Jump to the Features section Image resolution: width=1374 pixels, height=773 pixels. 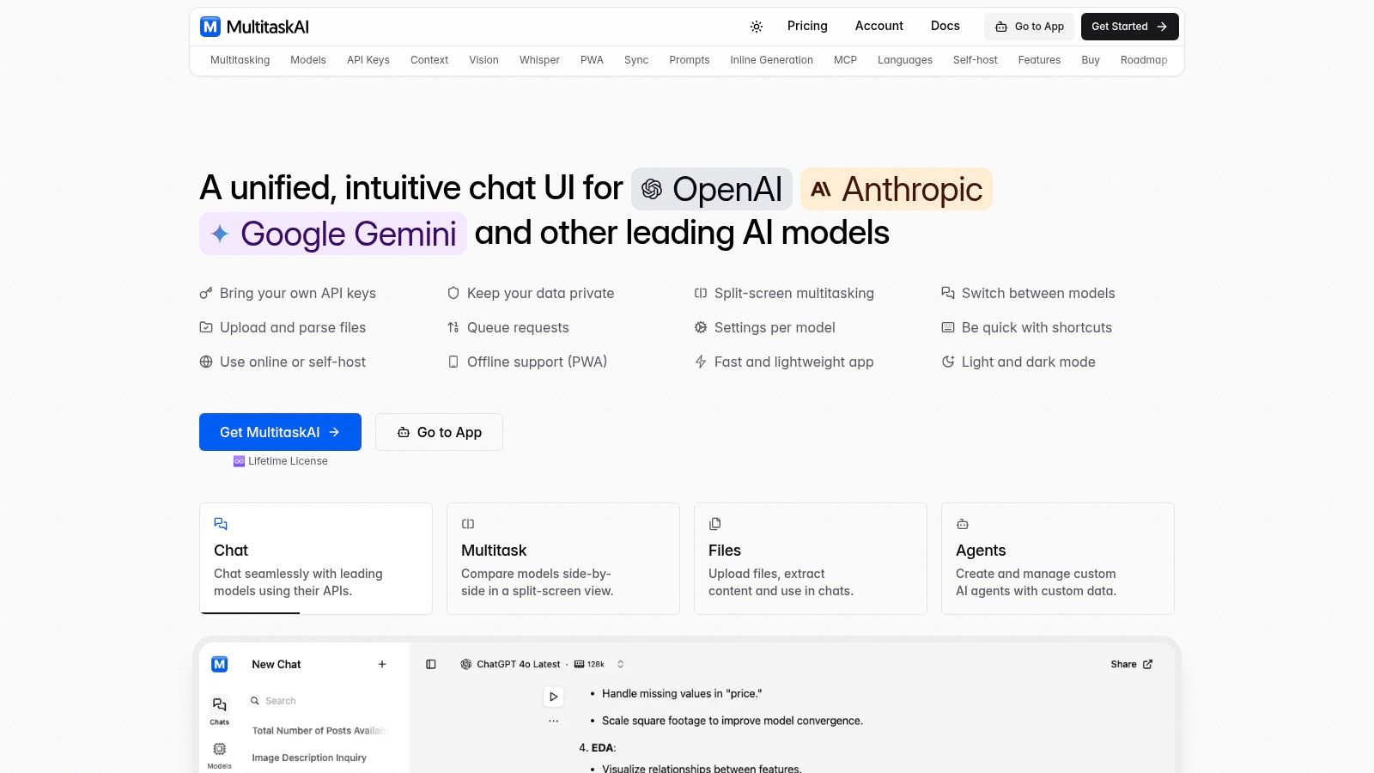tap(1039, 60)
